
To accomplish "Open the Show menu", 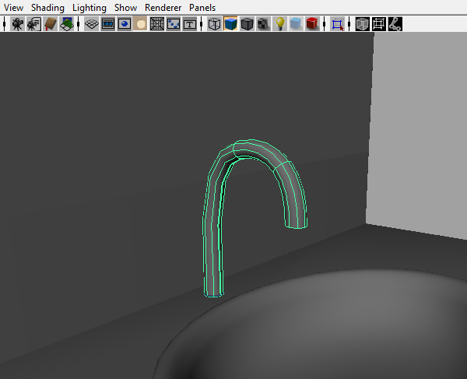I will (125, 8).
